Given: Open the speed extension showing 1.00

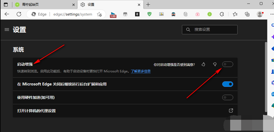Looking at the screenshot, I should (113, 15).
